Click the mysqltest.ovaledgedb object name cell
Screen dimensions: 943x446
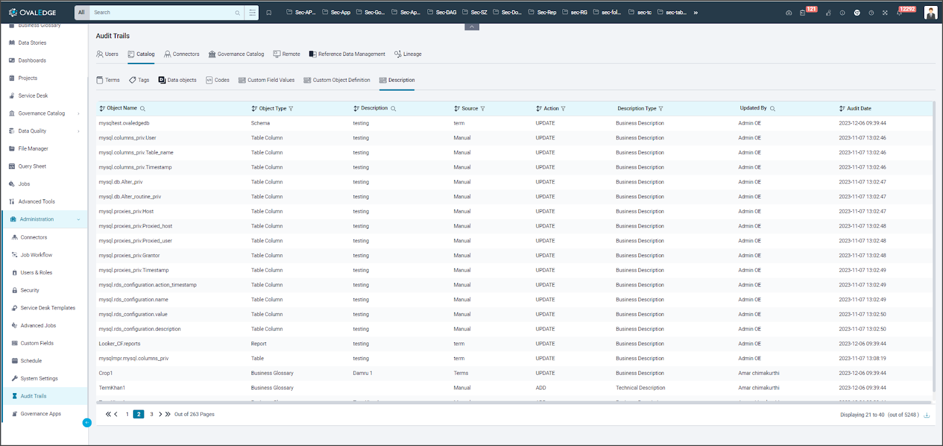124,124
